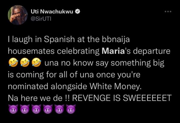180x123 pixels.
Task: Click the 'REVENGE IS SWEEEEEET' text
Action: 121,98
